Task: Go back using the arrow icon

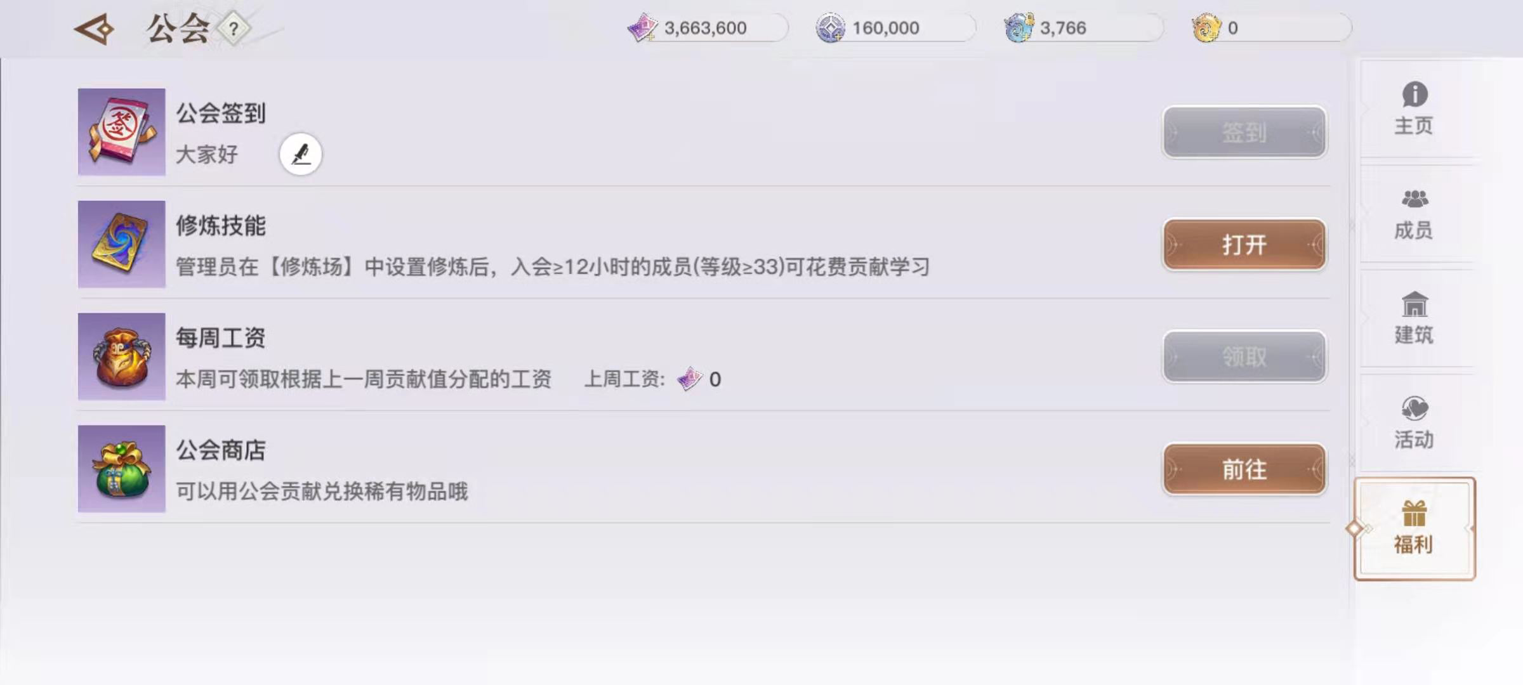Action: pyautogui.click(x=94, y=29)
